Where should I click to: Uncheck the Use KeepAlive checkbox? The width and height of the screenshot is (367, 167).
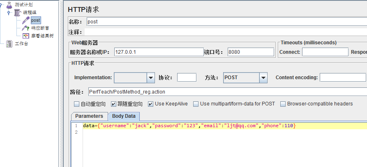click(150, 104)
